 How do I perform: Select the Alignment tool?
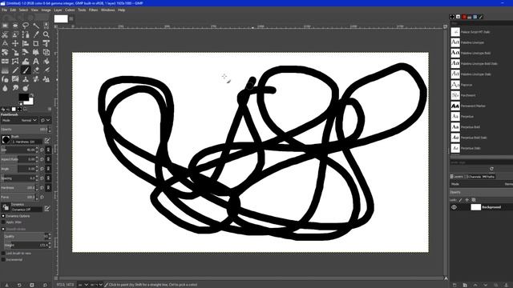click(26, 43)
